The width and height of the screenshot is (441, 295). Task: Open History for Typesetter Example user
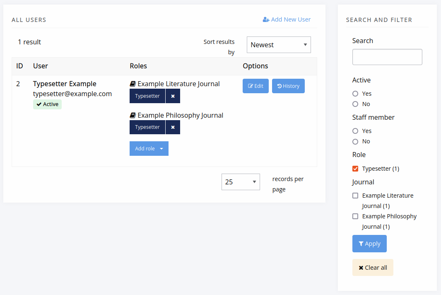point(288,86)
